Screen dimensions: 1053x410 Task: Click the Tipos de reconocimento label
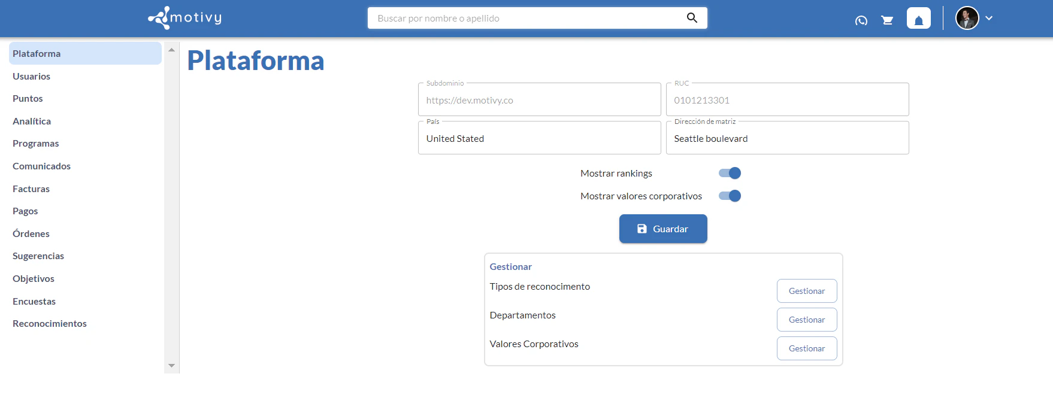(540, 286)
